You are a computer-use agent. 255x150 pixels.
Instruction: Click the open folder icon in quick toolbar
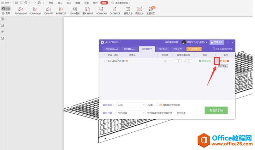(17, 3)
